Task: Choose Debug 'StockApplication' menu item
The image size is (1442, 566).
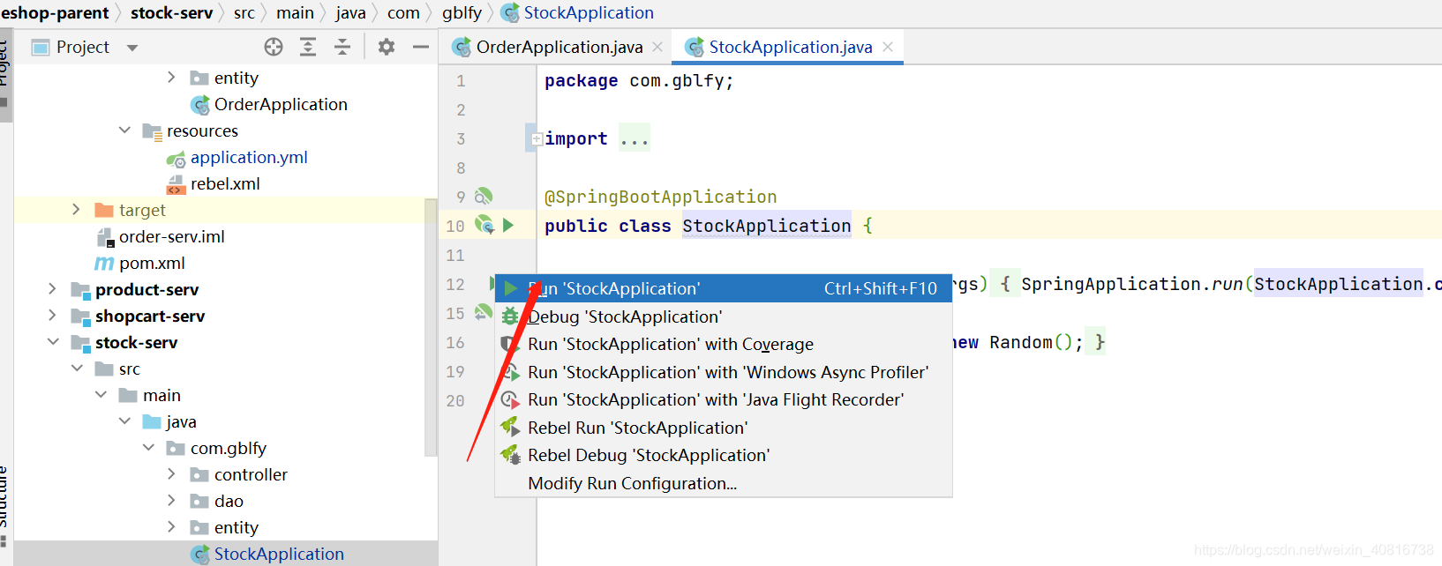Action: 723,317
